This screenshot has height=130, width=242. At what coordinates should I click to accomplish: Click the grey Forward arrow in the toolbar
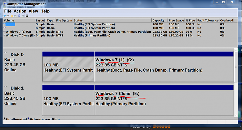pyautogui.click(x=8, y=16)
